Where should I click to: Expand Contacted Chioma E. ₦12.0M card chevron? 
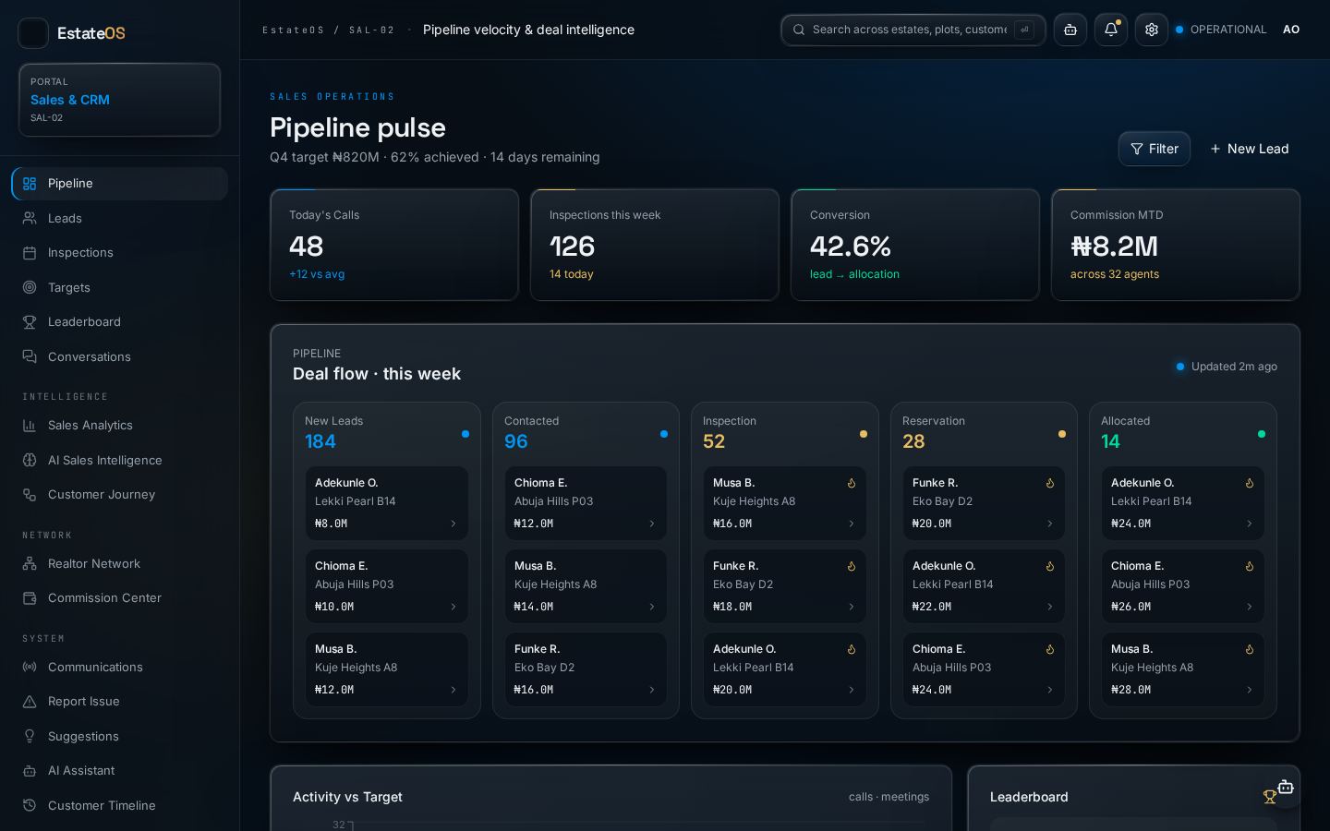click(x=651, y=524)
